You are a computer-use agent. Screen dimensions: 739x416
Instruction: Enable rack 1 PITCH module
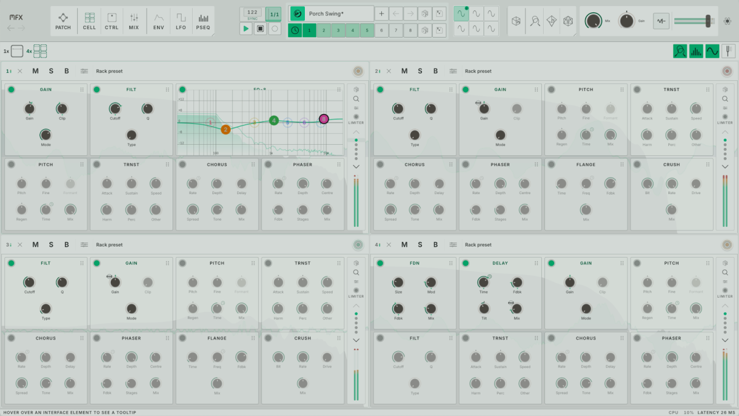point(11,165)
